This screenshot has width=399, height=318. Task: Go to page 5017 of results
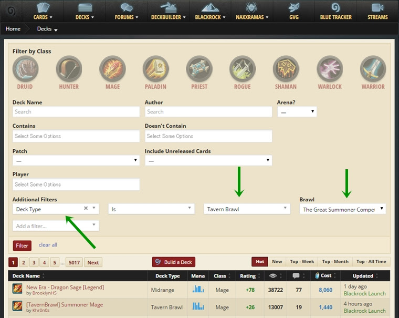[74, 262]
